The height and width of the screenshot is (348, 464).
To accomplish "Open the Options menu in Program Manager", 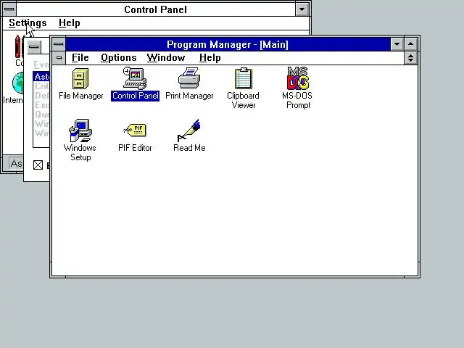I will (x=119, y=58).
